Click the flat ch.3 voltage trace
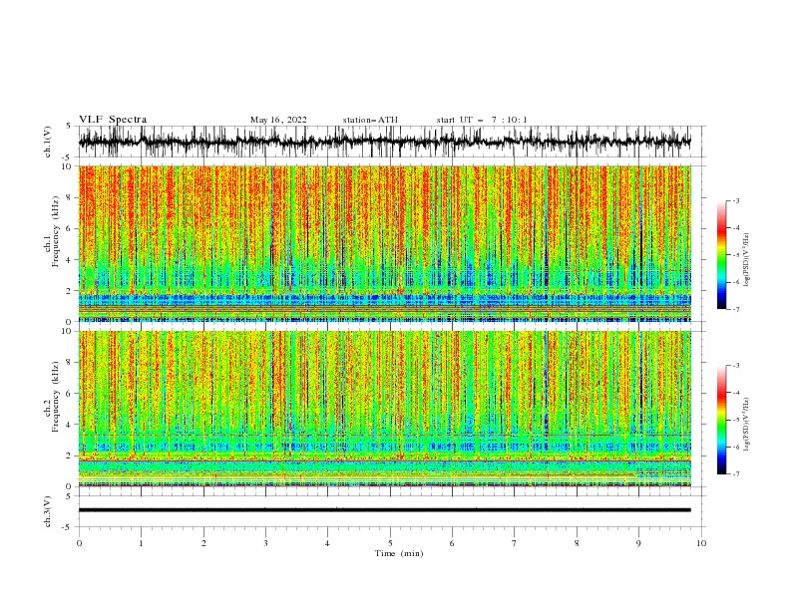This screenshot has height=610, width=790. coord(384,510)
